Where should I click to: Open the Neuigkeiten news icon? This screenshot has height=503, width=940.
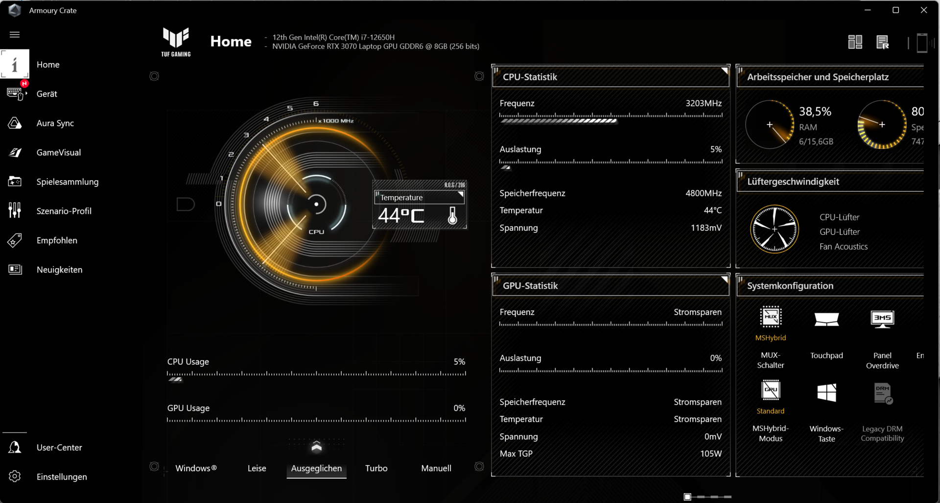click(15, 270)
